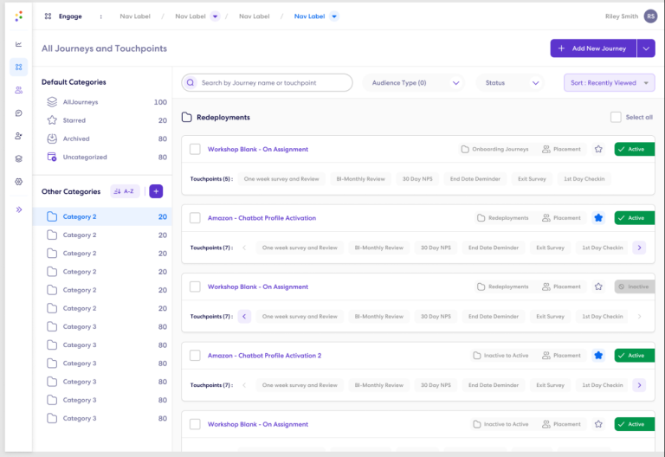This screenshot has width=665, height=457.
Task: Click Riley Smith user name
Action: [622, 16]
